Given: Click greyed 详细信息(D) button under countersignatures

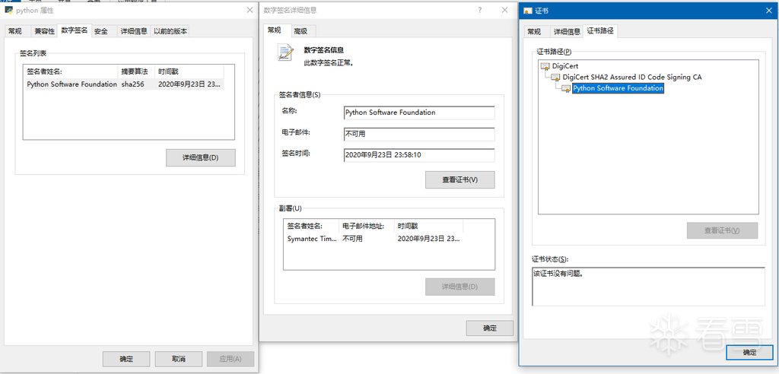Looking at the screenshot, I should click(460, 287).
